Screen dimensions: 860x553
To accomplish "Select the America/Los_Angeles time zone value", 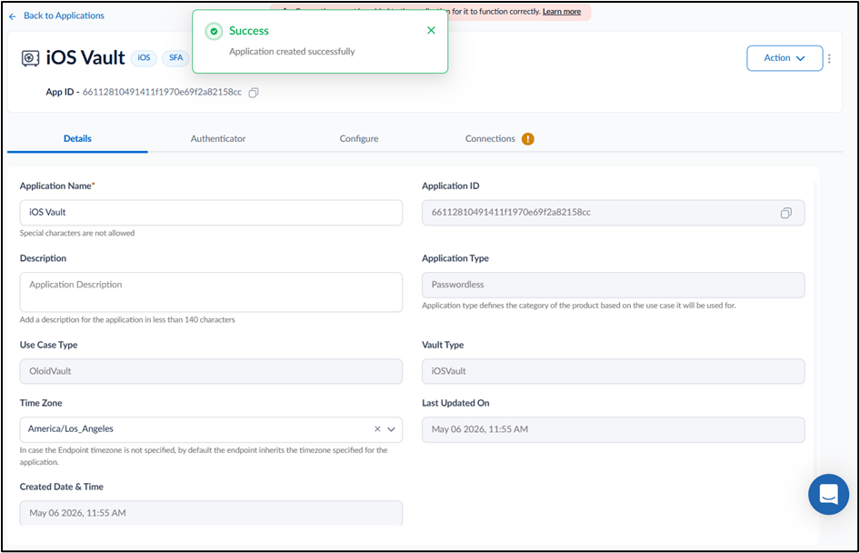I will tap(71, 429).
